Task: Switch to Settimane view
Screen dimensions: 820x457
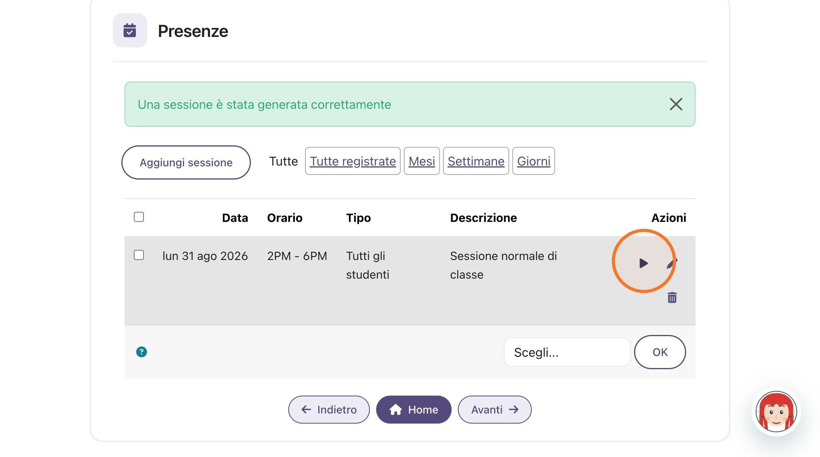Action: (476, 161)
